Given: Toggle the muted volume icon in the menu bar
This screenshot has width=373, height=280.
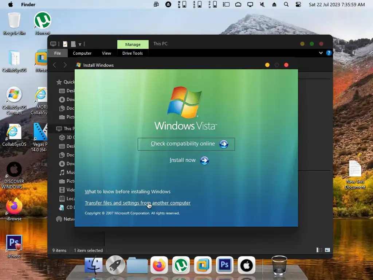Looking at the screenshot, I should [x=262, y=4].
